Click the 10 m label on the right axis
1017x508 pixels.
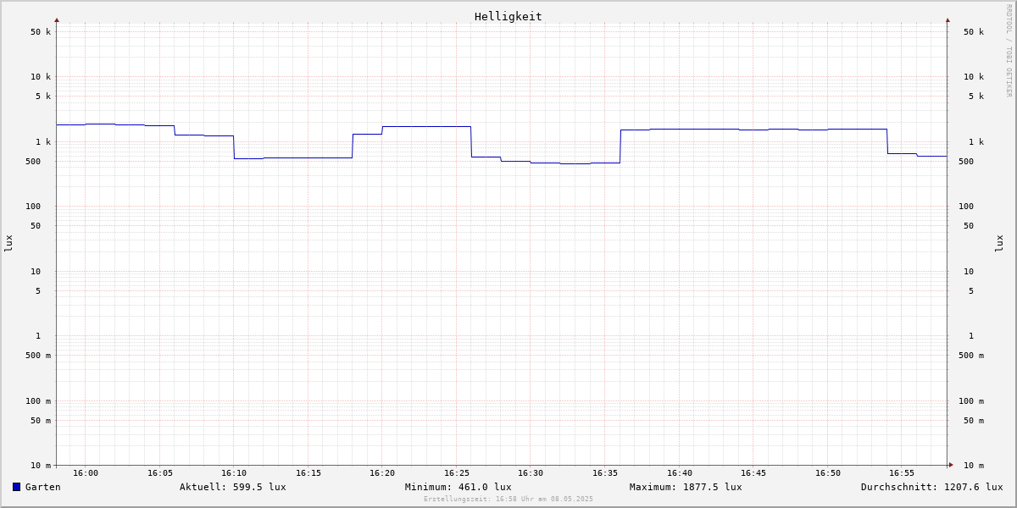[974, 466]
